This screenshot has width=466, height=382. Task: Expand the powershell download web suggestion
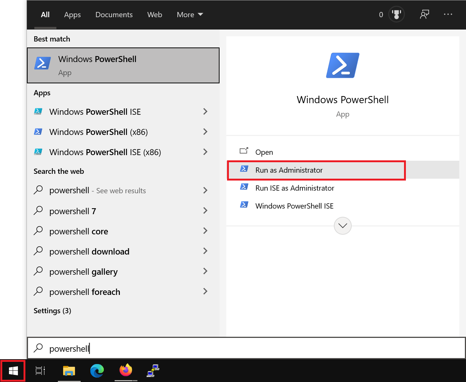[x=205, y=251]
